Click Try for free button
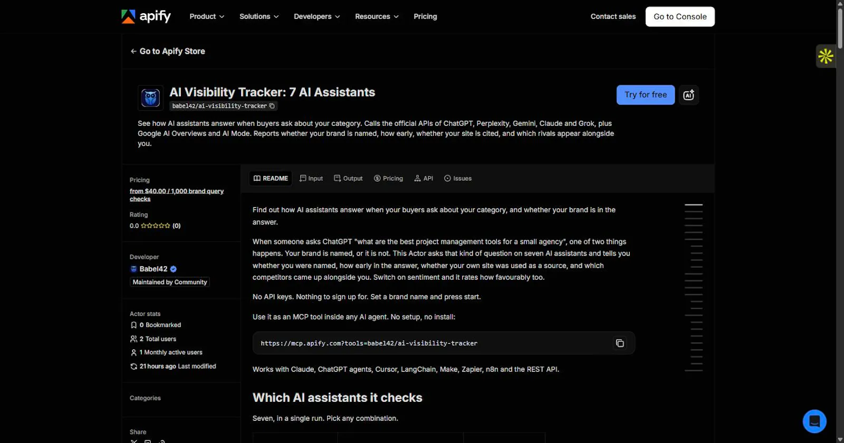Image resolution: width=844 pixels, height=443 pixels. pyautogui.click(x=646, y=95)
